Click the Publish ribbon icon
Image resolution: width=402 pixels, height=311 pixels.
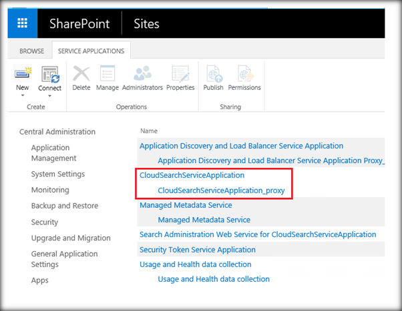tap(213, 74)
